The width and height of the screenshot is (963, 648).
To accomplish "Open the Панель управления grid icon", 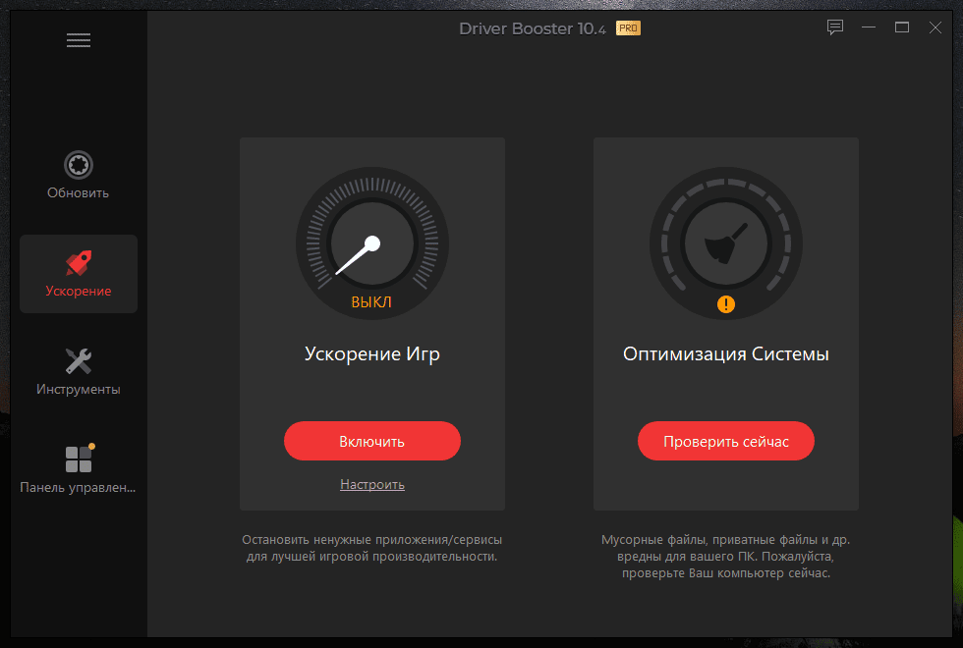I will [x=79, y=459].
